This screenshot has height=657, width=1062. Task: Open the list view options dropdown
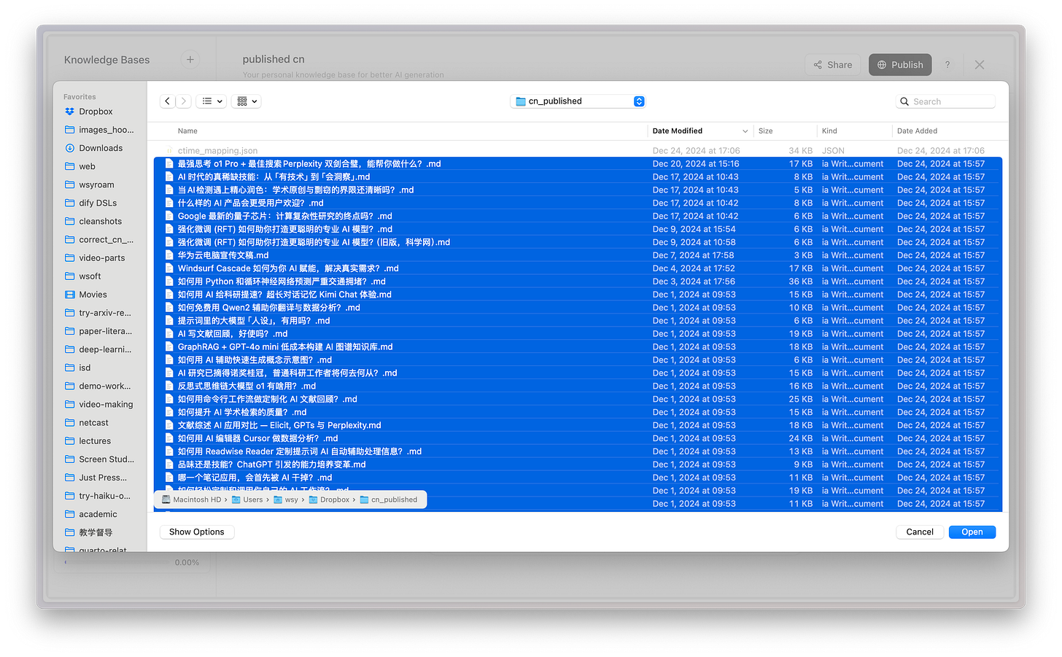coord(212,101)
